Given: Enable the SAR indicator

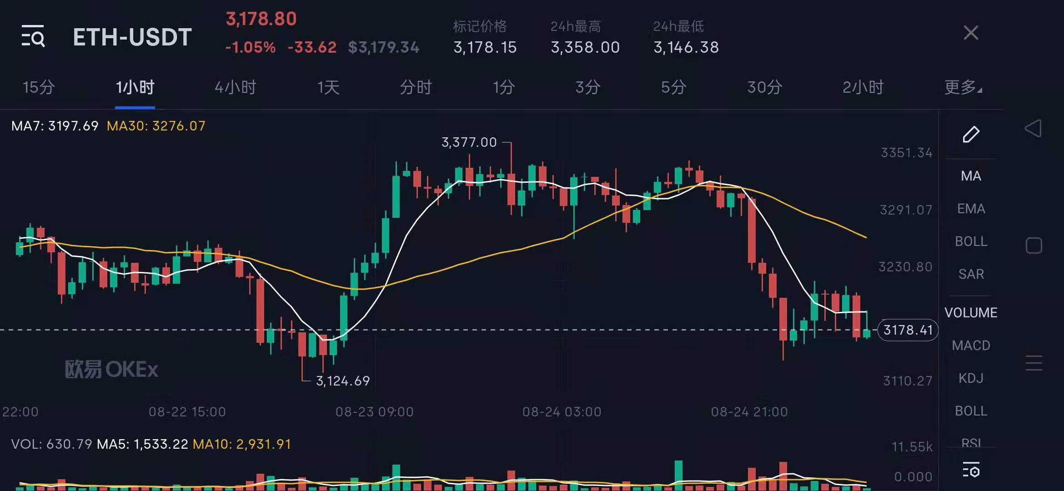Looking at the screenshot, I should point(971,274).
